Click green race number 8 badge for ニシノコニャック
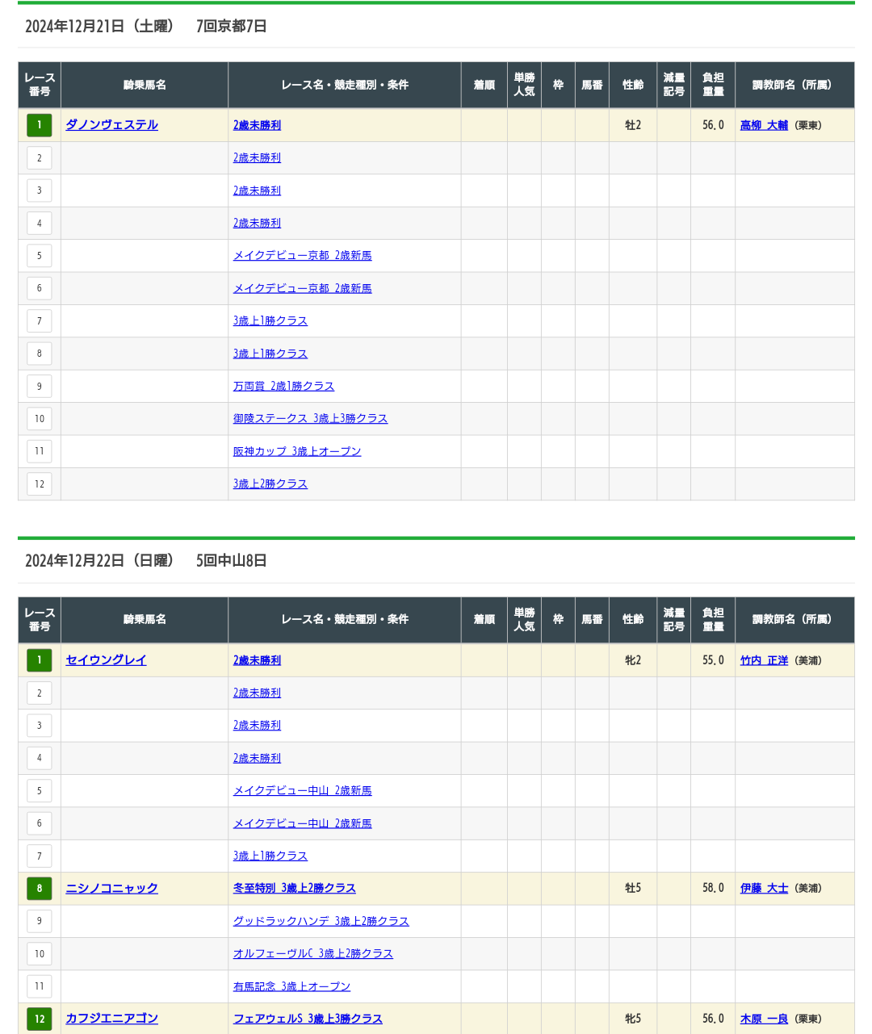Image resolution: width=872 pixels, height=1034 pixels. (39, 888)
